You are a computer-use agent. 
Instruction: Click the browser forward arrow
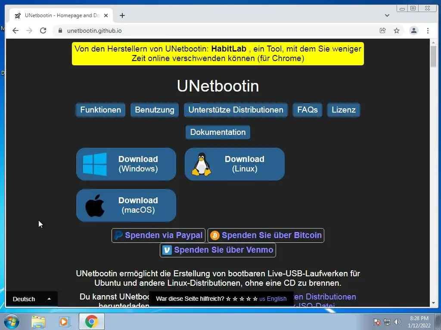click(29, 31)
